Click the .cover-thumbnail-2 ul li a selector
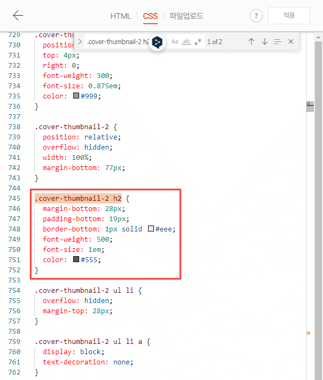Image resolution: width=323 pixels, height=380 pixels. [93, 342]
